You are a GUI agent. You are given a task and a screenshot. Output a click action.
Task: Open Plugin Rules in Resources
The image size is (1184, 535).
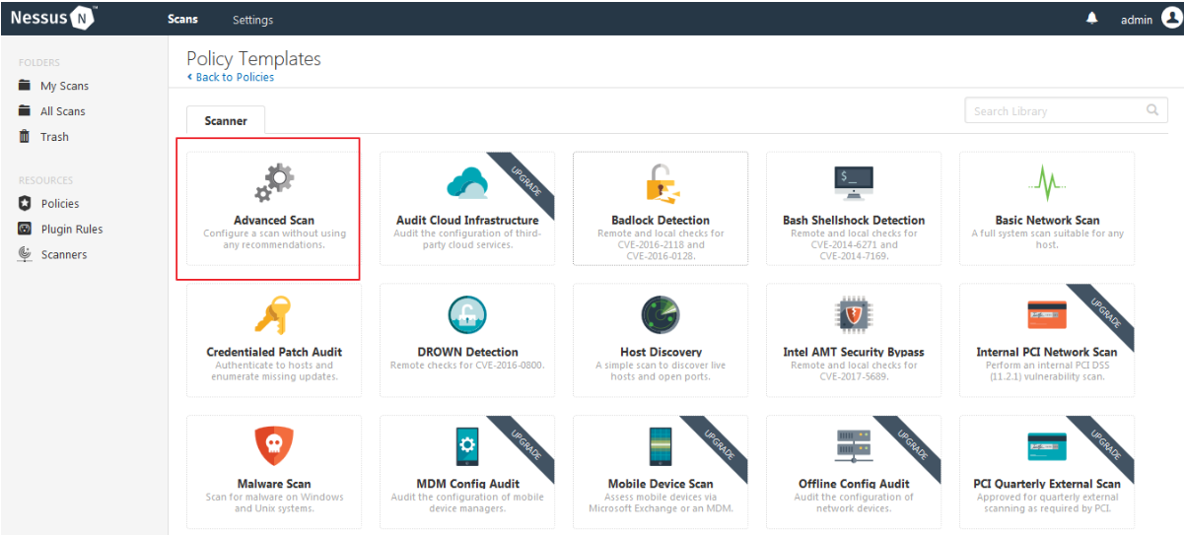click(x=72, y=230)
